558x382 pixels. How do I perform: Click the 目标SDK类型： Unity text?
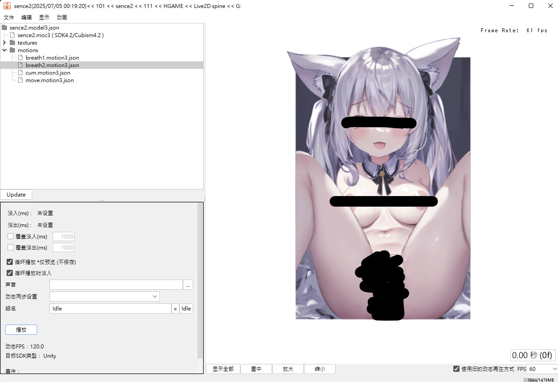tap(31, 356)
